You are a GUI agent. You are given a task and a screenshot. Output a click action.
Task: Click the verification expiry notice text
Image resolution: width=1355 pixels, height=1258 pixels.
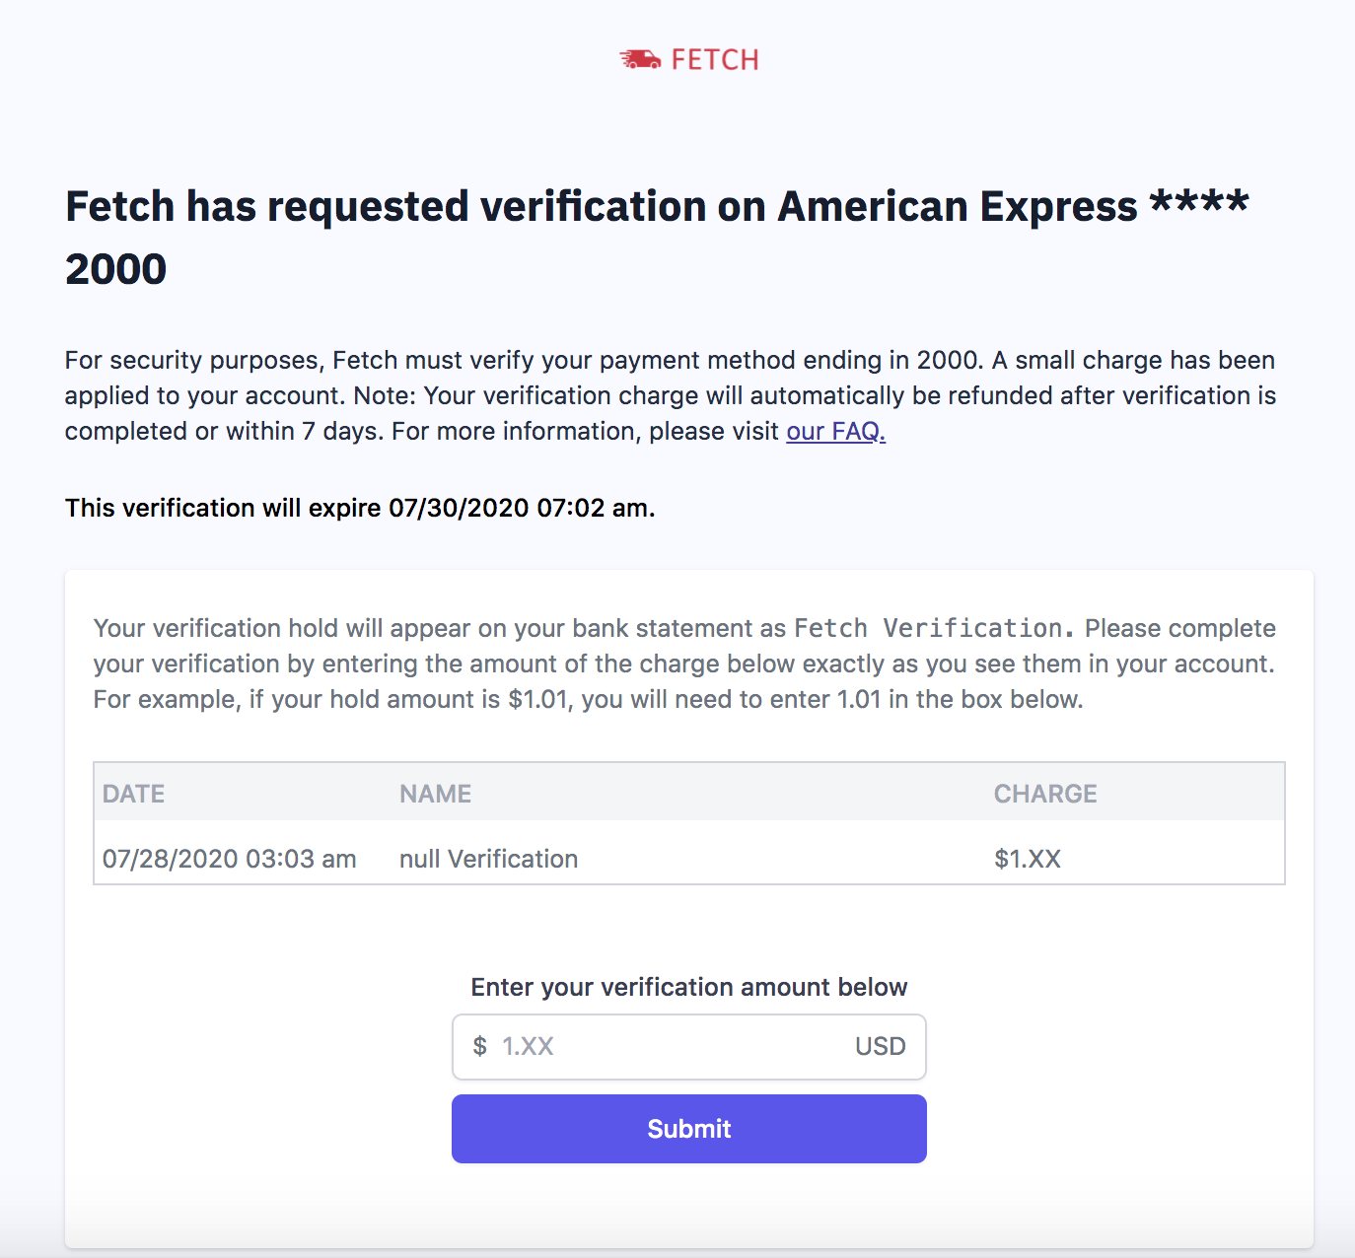(x=360, y=508)
